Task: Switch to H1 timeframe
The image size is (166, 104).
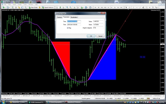Action: (108, 7)
